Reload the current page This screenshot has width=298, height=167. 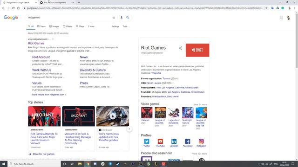(x=14, y=8)
